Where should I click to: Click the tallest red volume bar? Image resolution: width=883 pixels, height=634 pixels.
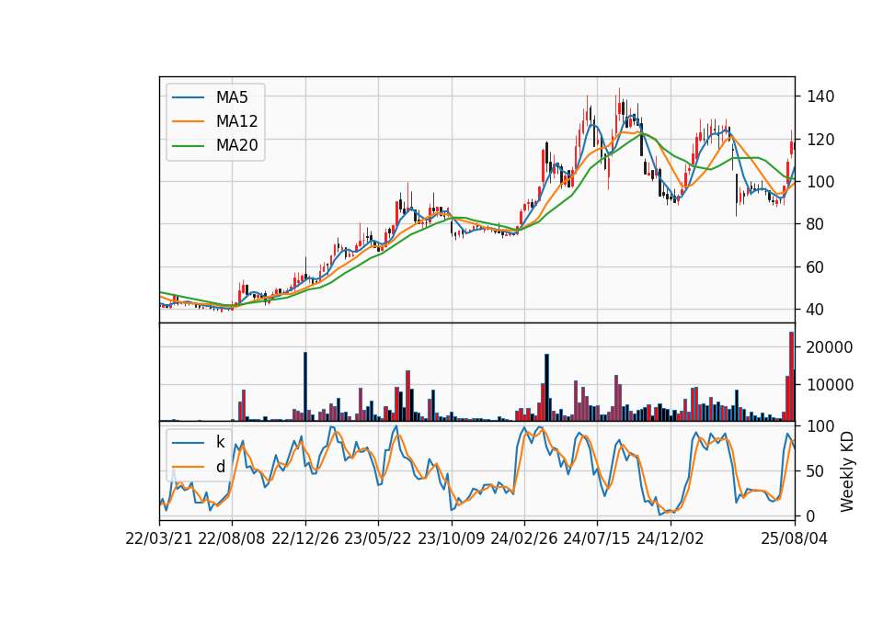coord(791,377)
